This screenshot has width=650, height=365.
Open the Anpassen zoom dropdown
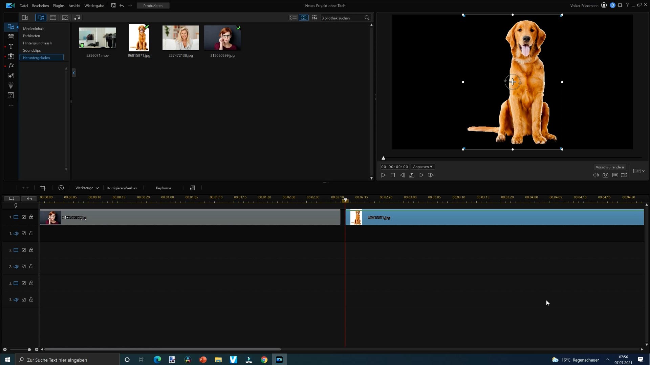tap(422, 167)
